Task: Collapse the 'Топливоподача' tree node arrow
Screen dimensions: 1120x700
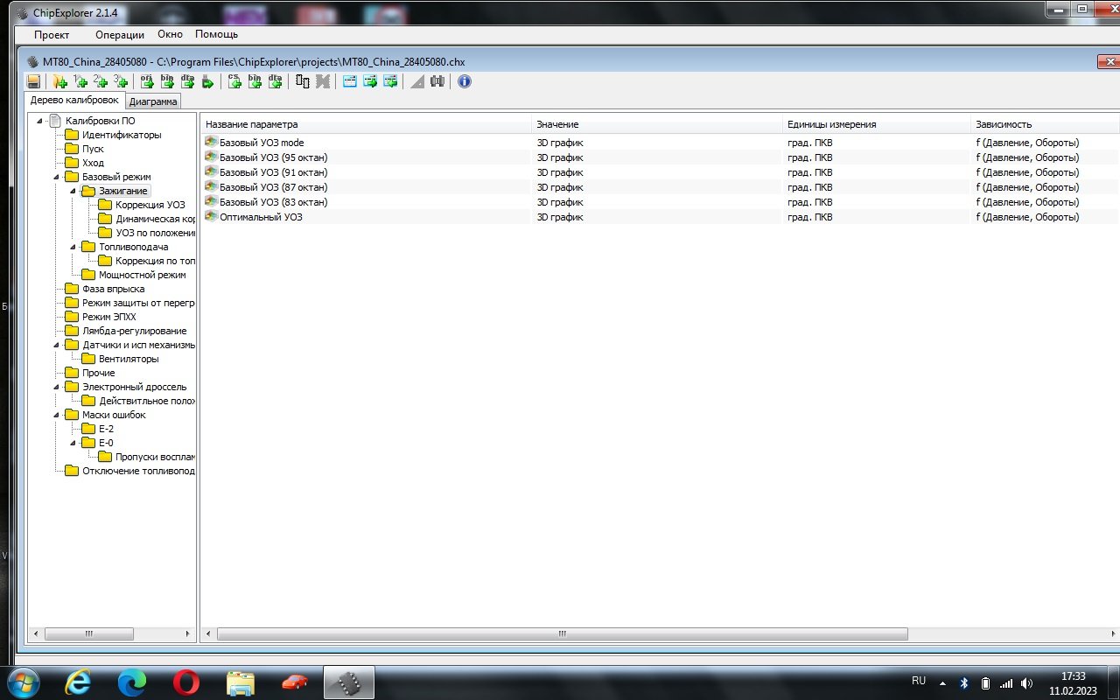Action: click(x=73, y=247)
